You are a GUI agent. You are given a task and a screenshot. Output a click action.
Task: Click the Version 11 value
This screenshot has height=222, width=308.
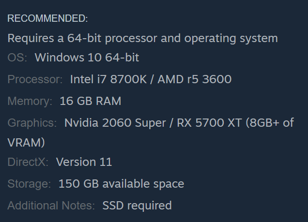pyautogui.click(x=84, y=162)
